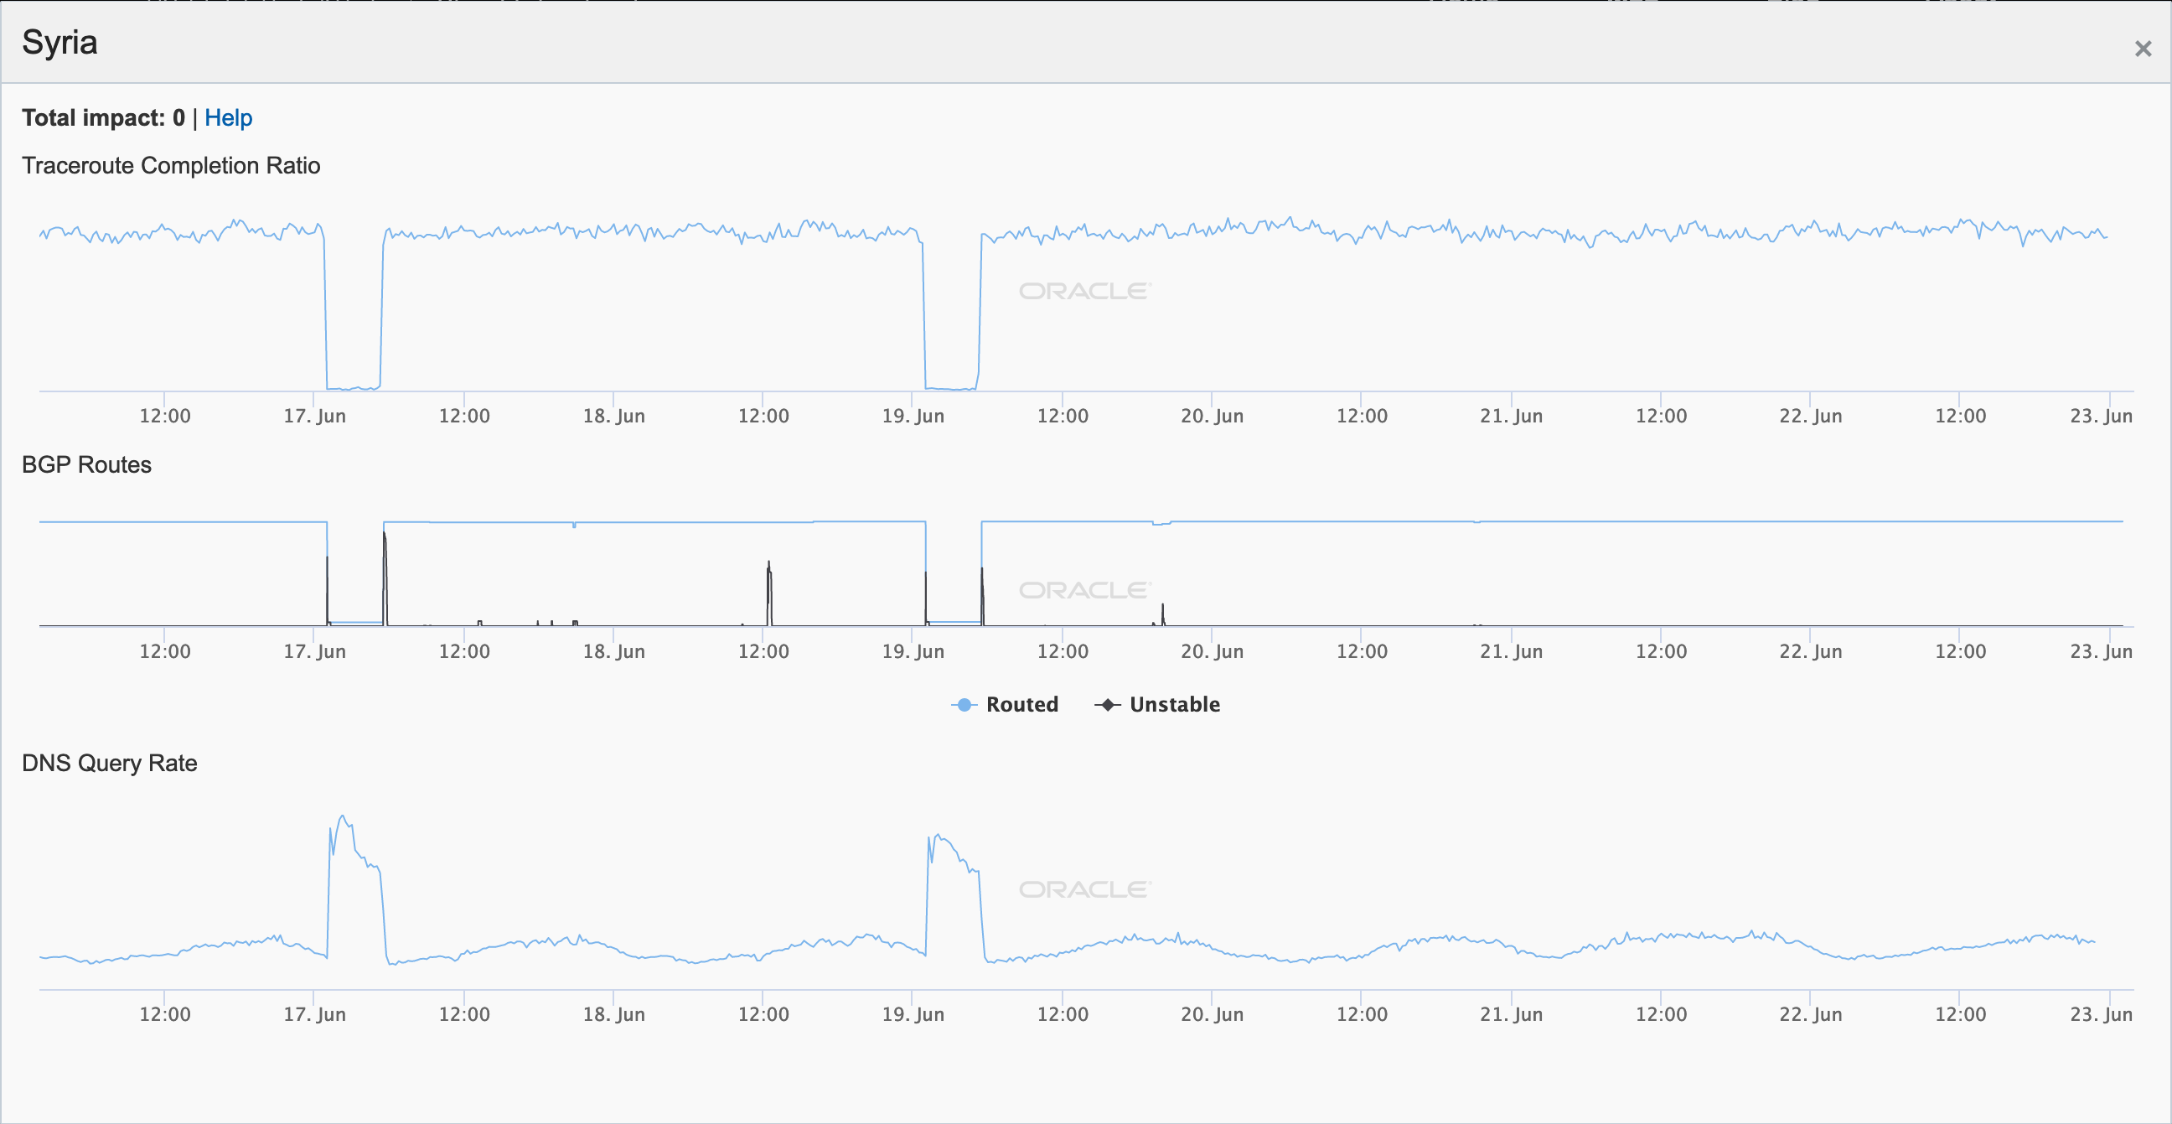2172x1124 pixels.
Task: Click the Unstable legend diamond marker
Action: pos(1107,705)
